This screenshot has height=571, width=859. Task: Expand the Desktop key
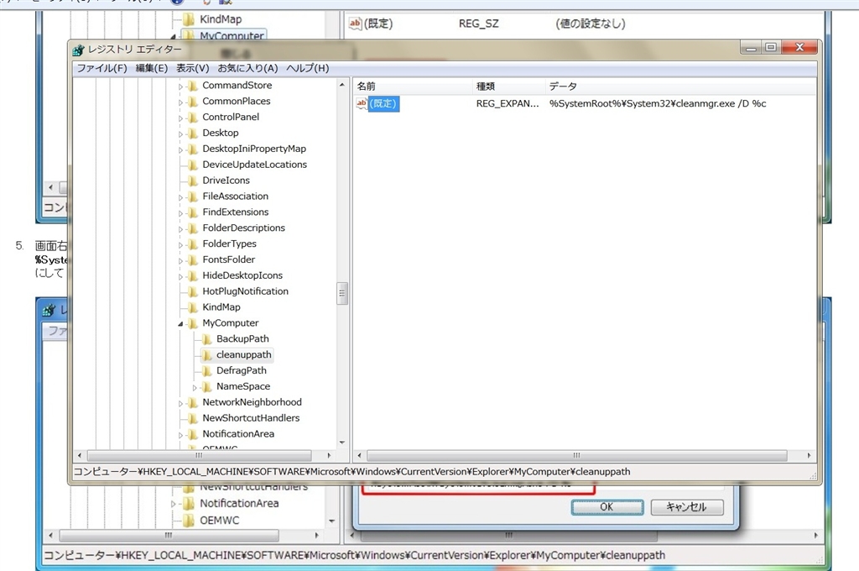pyautogui.click(x=180, y=134)
